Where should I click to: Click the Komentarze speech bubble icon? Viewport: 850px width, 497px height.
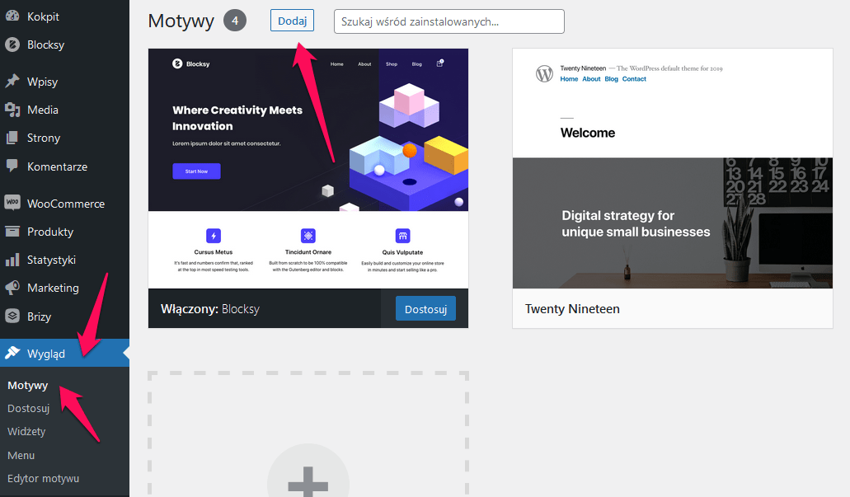[12, 166]
